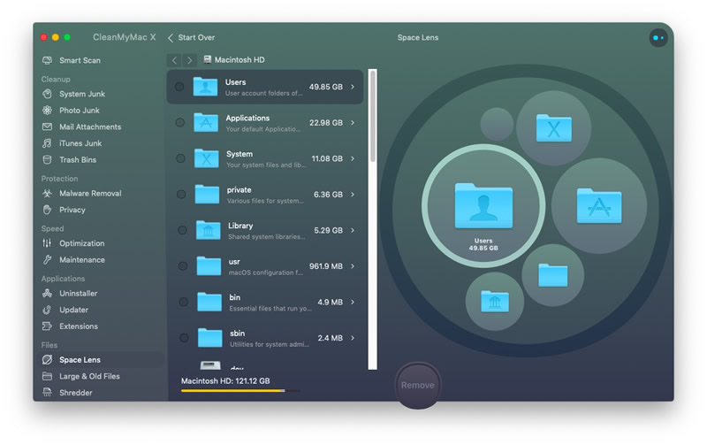Select the System X bubble in map
This screenshot has width=707, height=445.
pos(554,128)
